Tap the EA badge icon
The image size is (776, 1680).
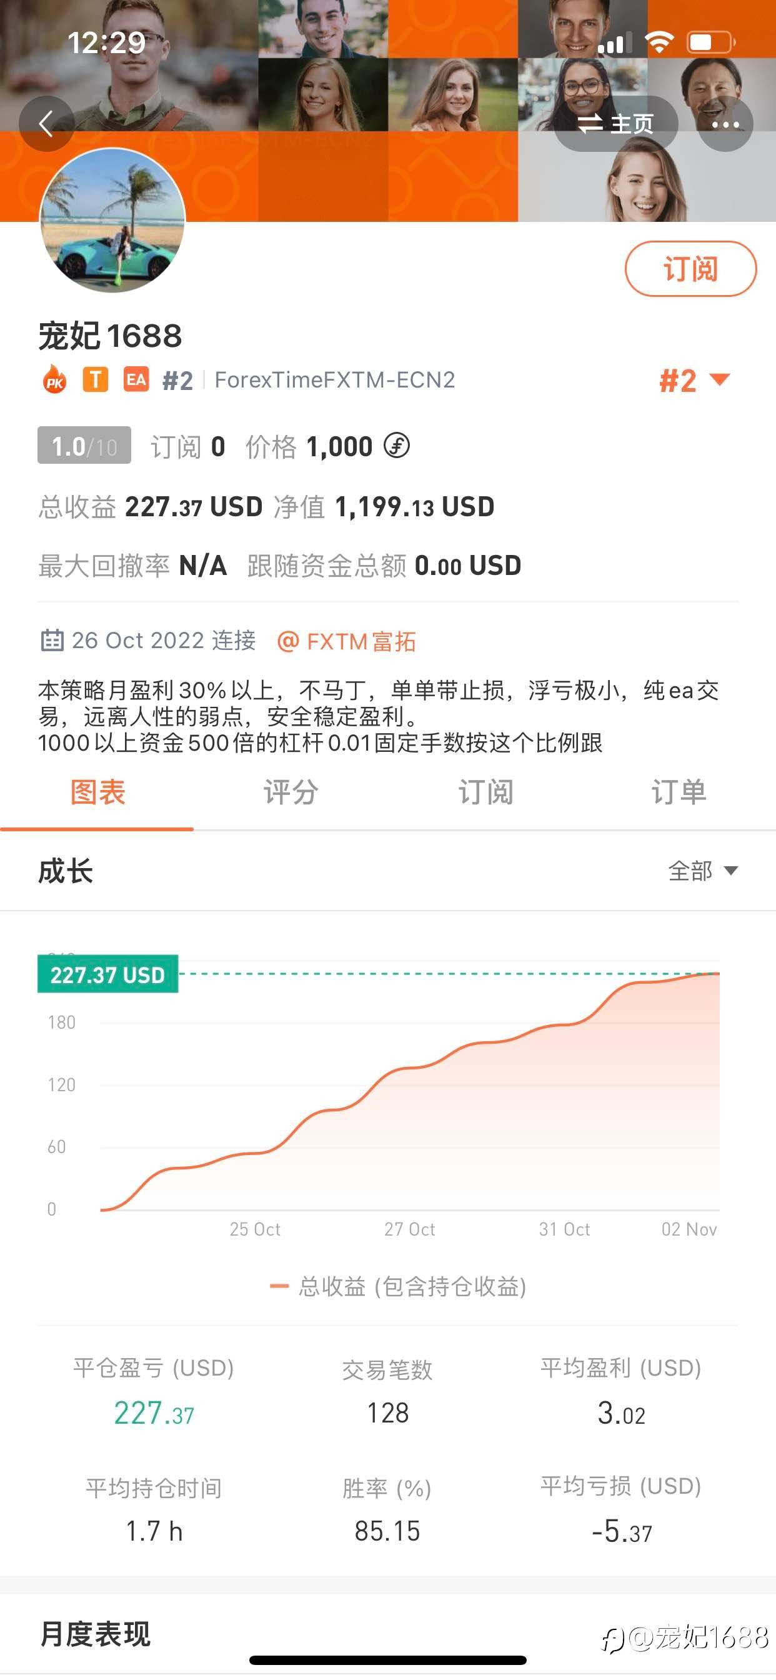136,379
